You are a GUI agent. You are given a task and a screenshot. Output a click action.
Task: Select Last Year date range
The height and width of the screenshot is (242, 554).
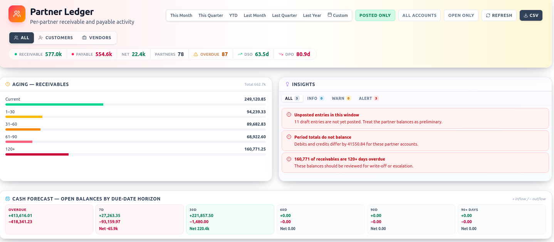coord(312,15)
